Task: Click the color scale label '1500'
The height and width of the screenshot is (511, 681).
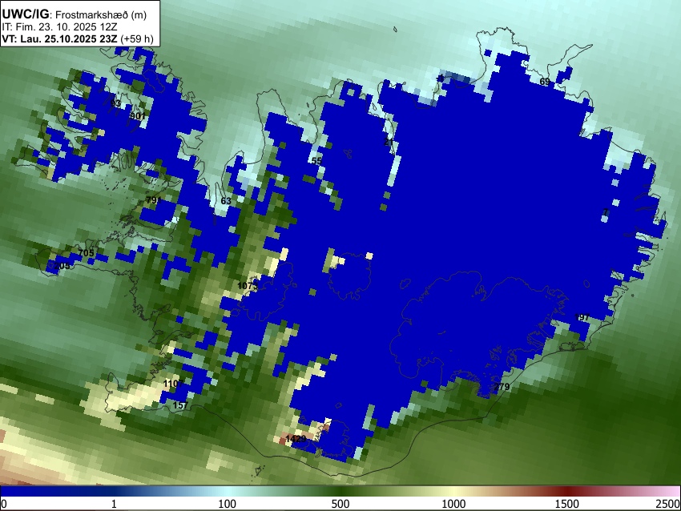Action: click(x=567, y=504)
